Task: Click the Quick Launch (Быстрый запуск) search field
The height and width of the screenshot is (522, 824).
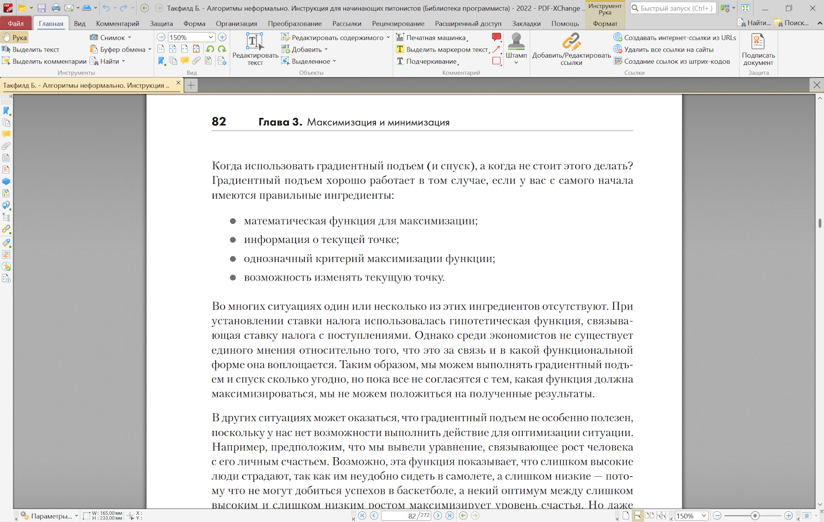Action: [x=673, y=8]
